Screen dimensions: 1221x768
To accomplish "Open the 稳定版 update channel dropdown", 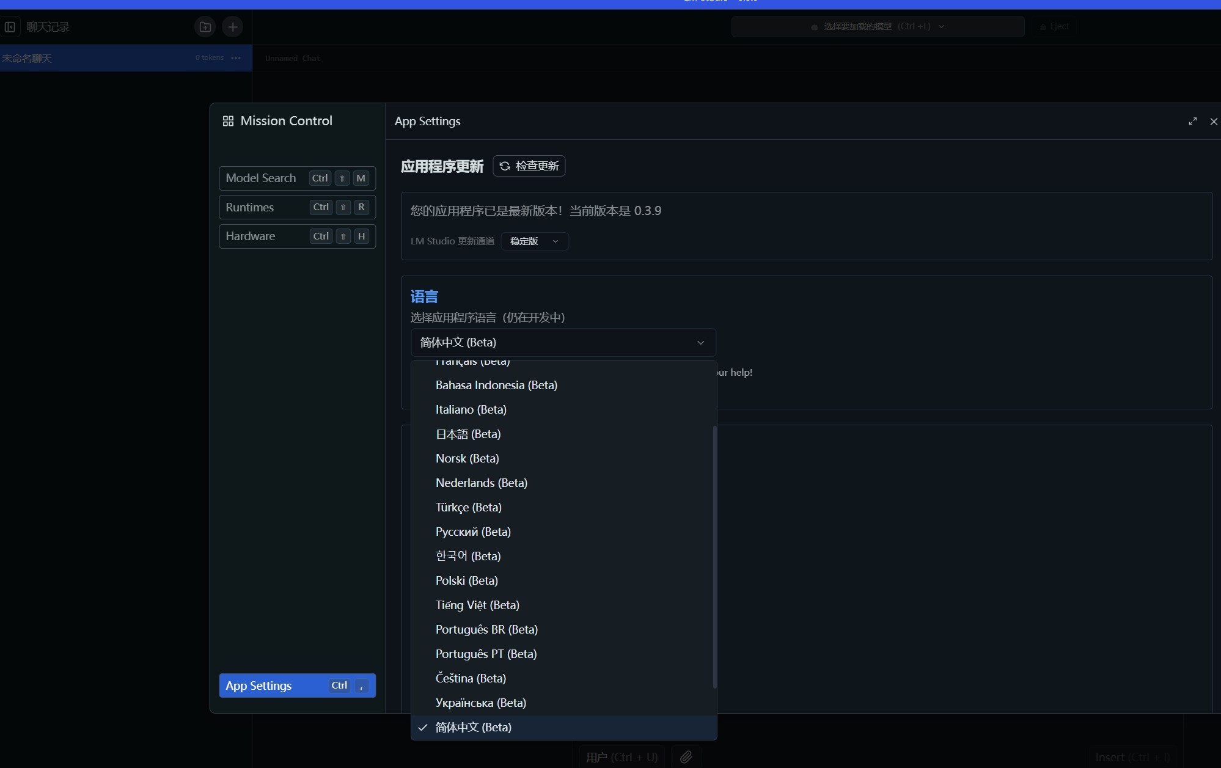I will (x=535, y=241).
